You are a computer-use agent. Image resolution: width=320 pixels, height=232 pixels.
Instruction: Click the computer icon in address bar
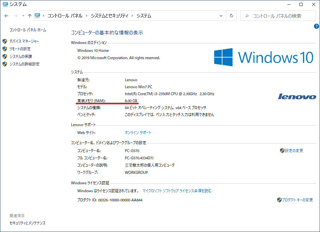pos(38,15)
